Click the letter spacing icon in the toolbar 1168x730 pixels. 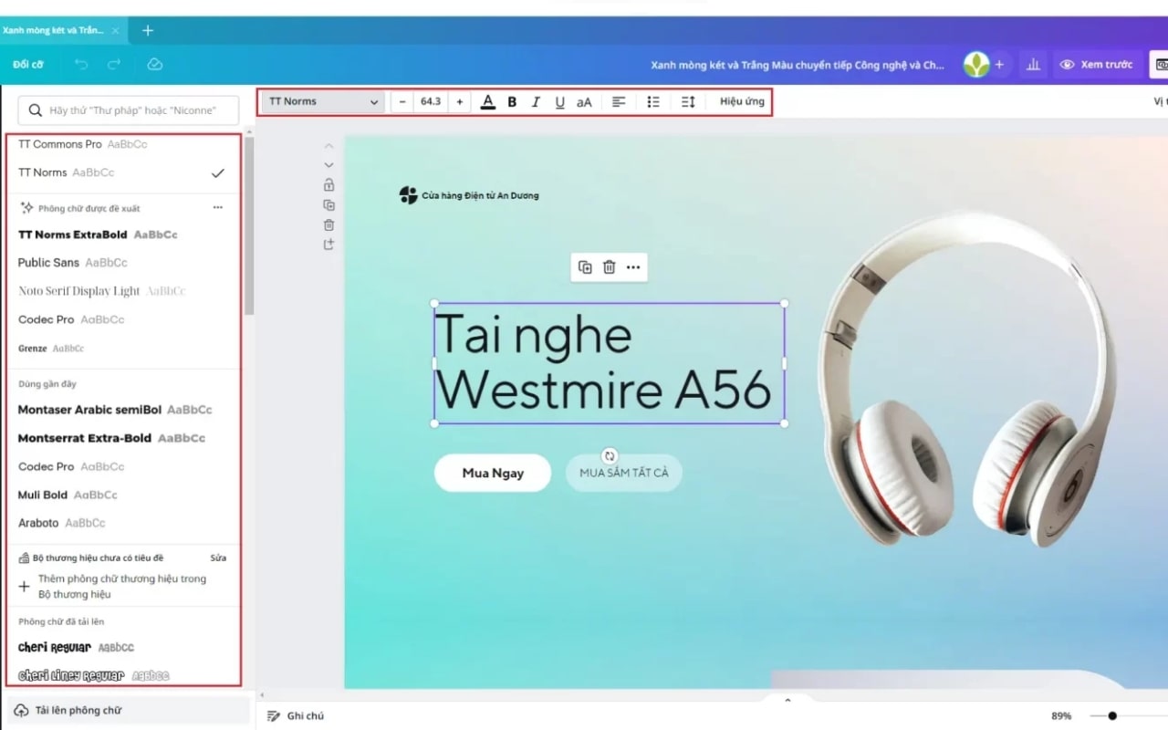point(688,101)
